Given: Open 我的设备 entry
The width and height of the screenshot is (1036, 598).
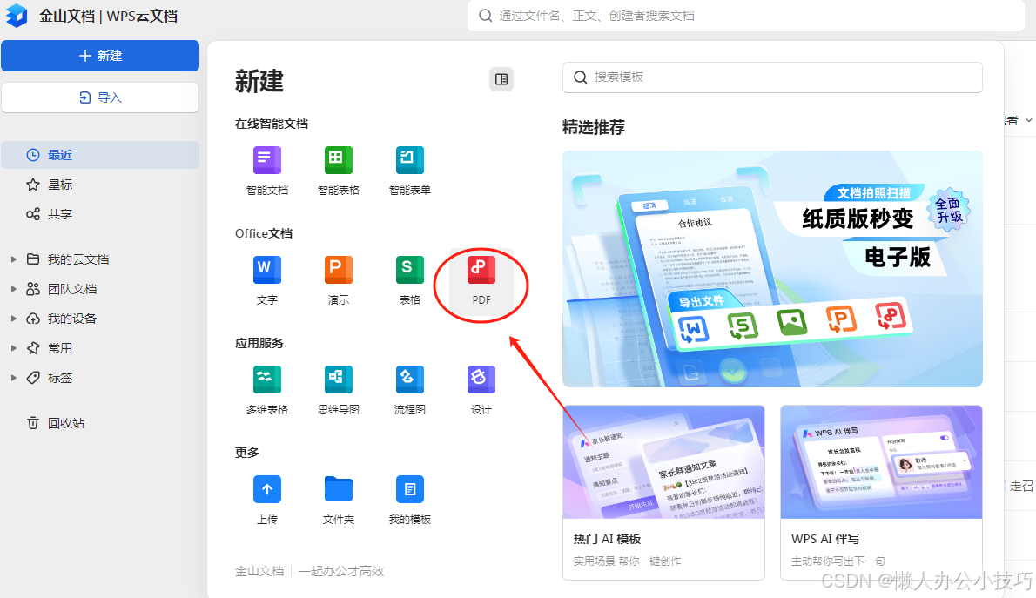Looking at the screenshot, I should pyautogui.click(x=72, y=319).
